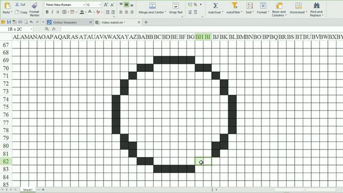
Task: Open the Worksheet menu
Action: [298, 9]
